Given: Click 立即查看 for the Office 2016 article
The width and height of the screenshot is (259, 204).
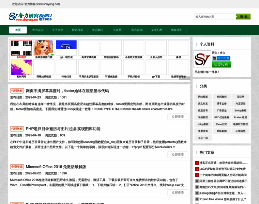Looking at the screenshot, I should pyautogui.click(x=178, y=193).
